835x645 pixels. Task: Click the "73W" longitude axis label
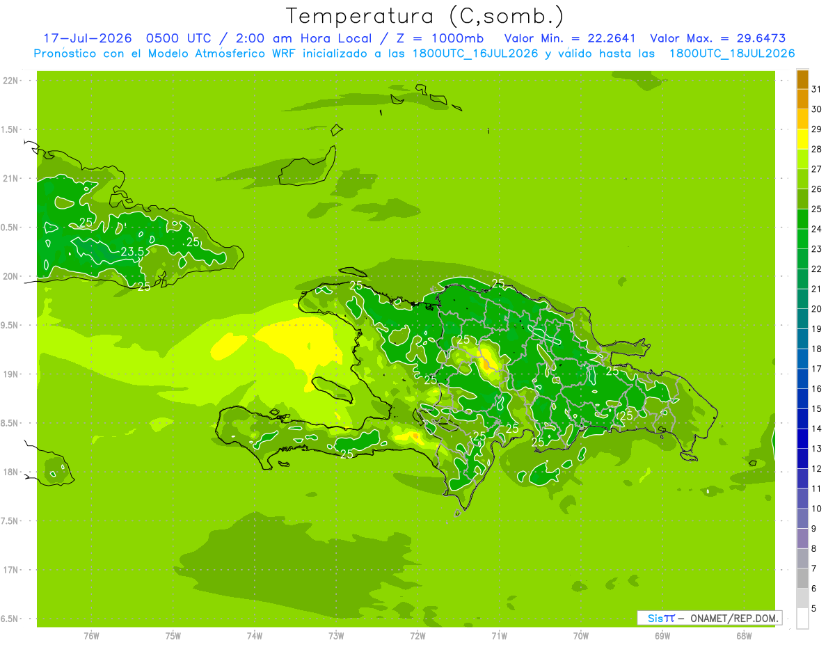(336, 636)
